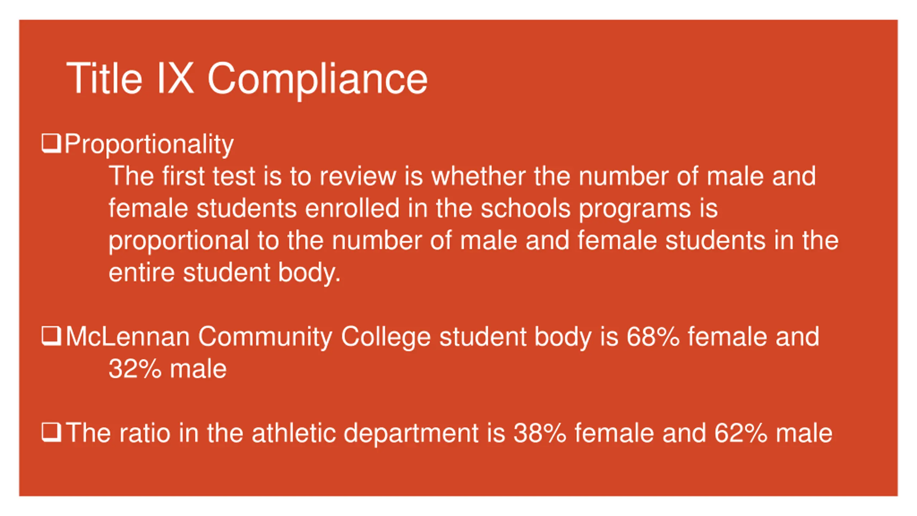
Task: Click the 62% figure in ratio line
Action: (x=741, y=433)
